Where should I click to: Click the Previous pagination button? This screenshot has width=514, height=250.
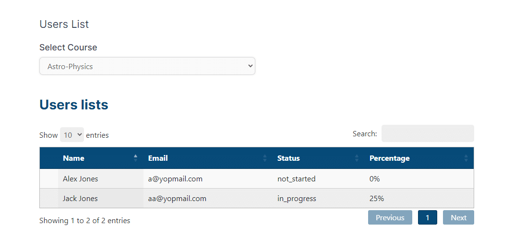tap(390, 217)
